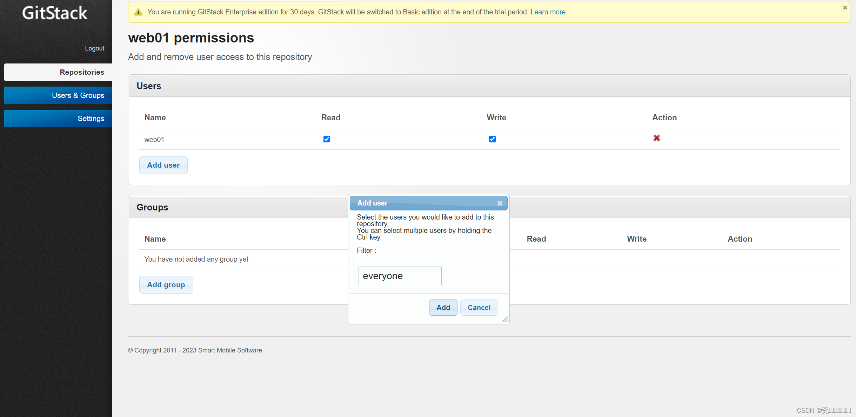
Task: Close the Add user dialog
Action: tap(500, 203)
